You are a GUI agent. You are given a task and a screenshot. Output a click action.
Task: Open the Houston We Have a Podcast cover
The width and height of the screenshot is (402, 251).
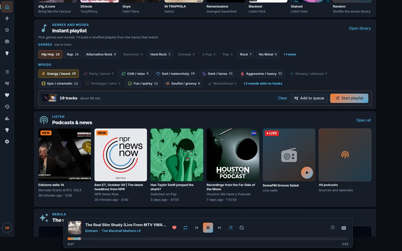[x=233, y=155]
